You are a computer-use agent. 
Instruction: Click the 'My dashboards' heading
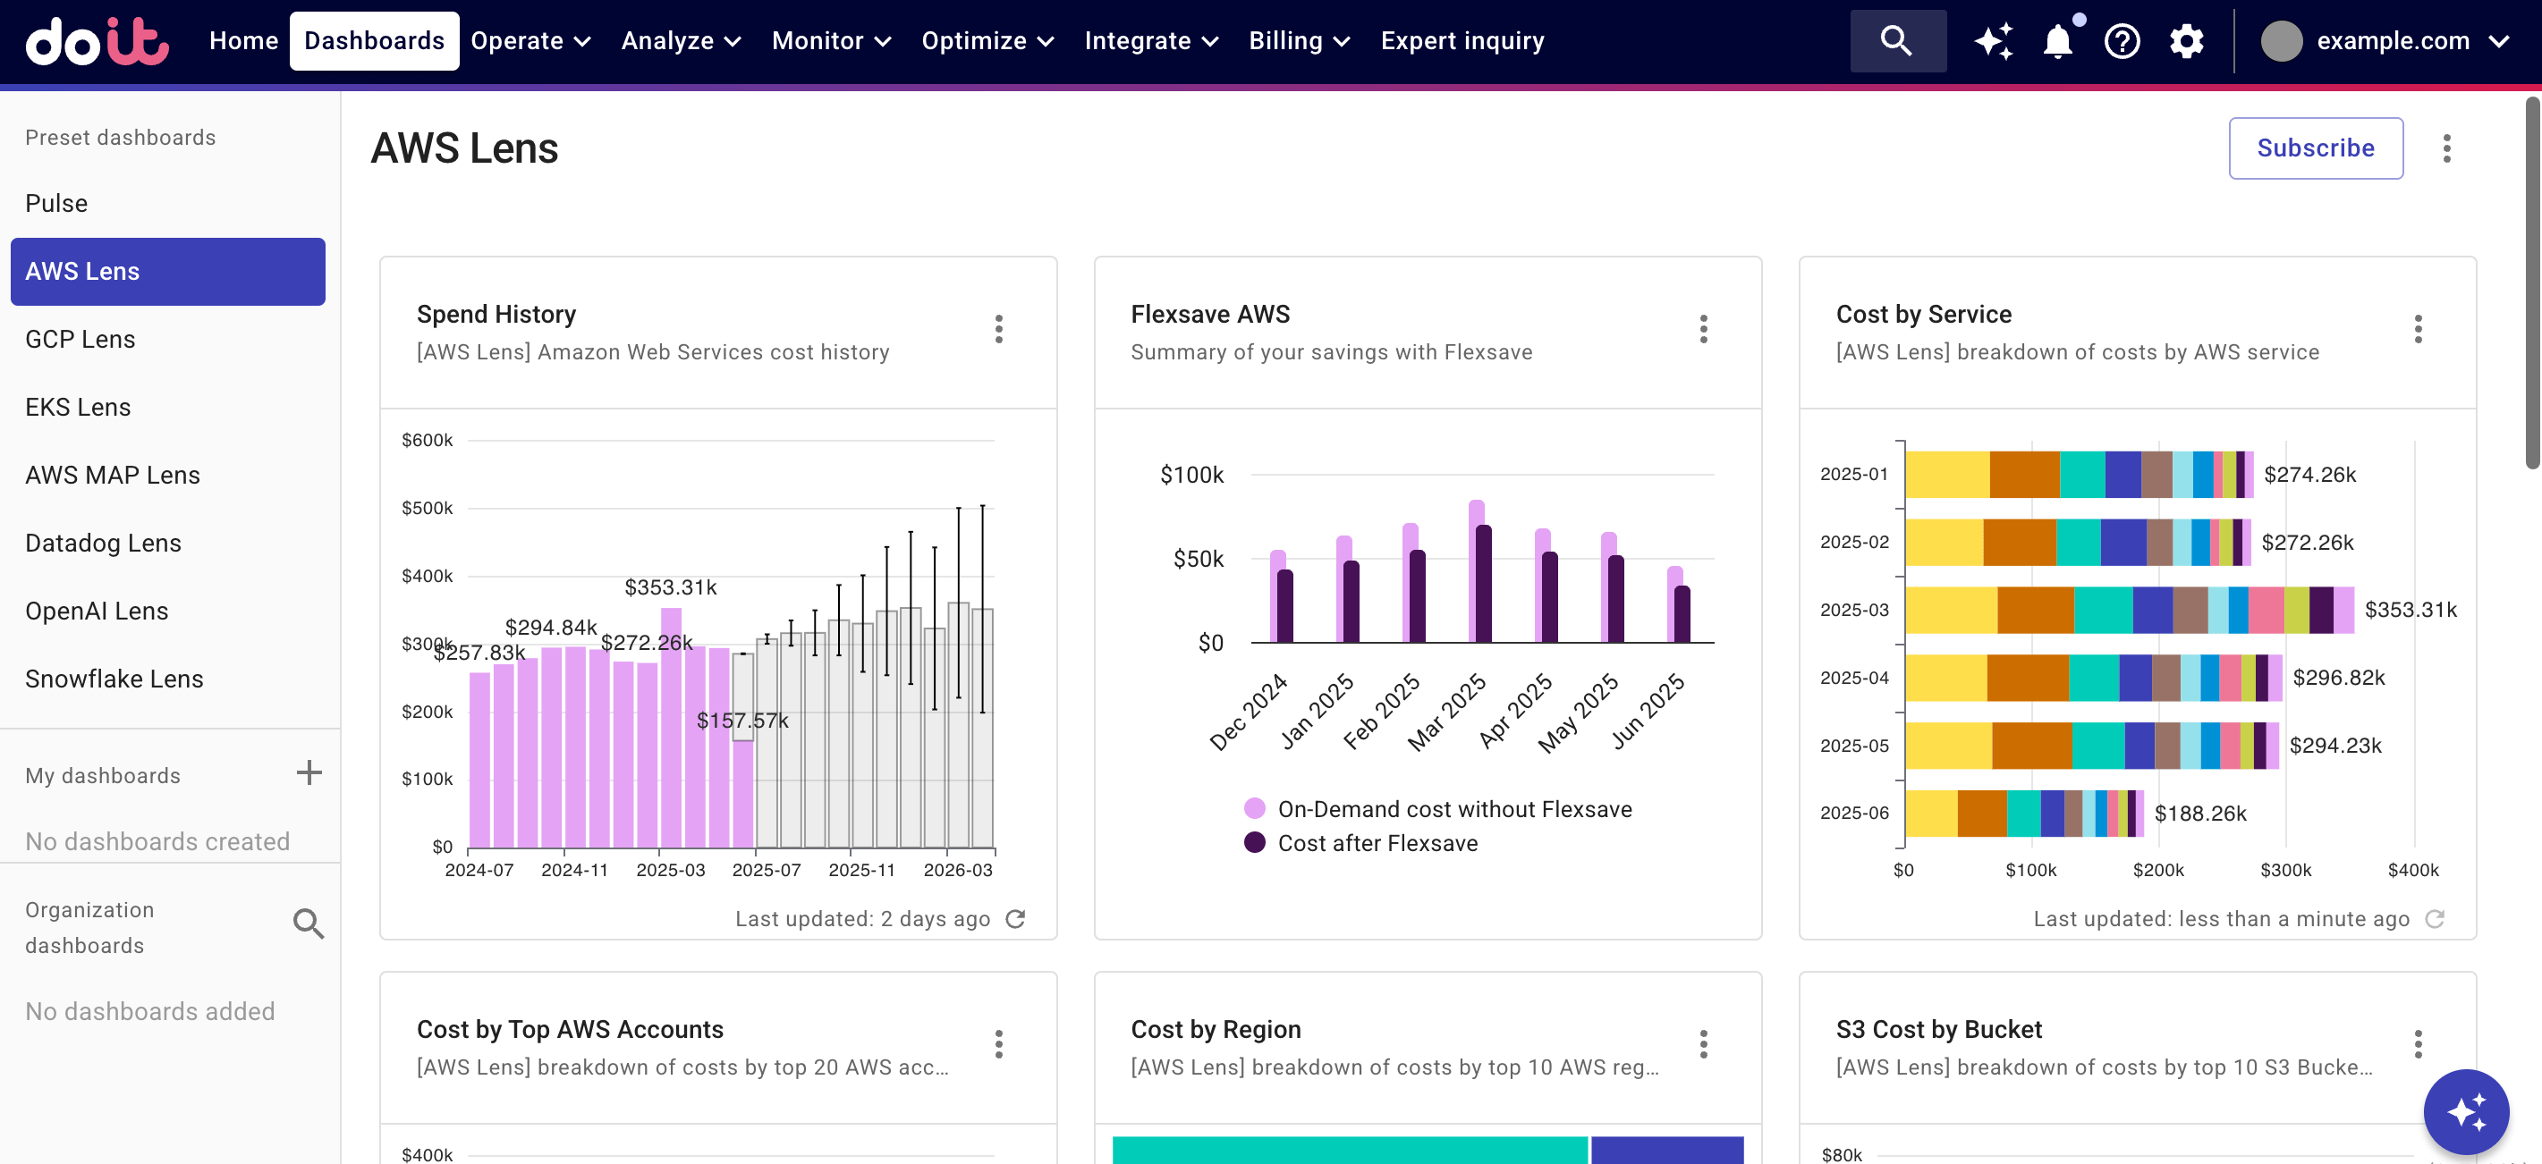pos(103,775)
